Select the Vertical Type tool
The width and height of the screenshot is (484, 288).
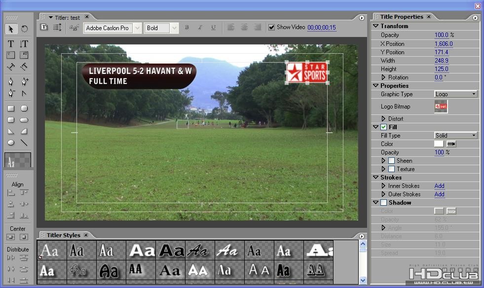click(x=24, y=44)
